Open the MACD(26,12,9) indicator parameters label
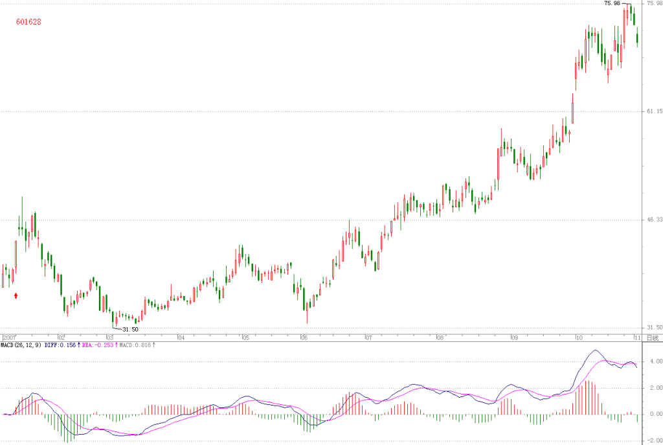The width and height of the screenshot is (663, 445). point(21,345)
